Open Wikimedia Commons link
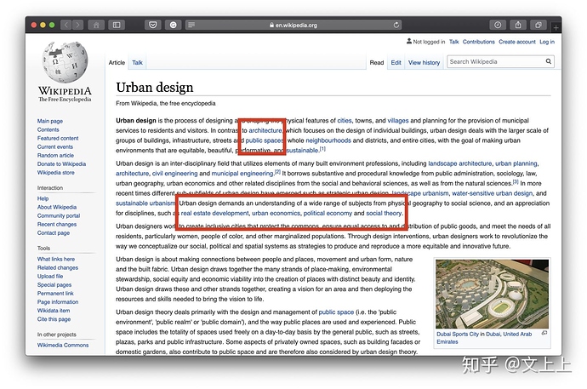This screenshot has width=587, height=389. coord(62,346)
